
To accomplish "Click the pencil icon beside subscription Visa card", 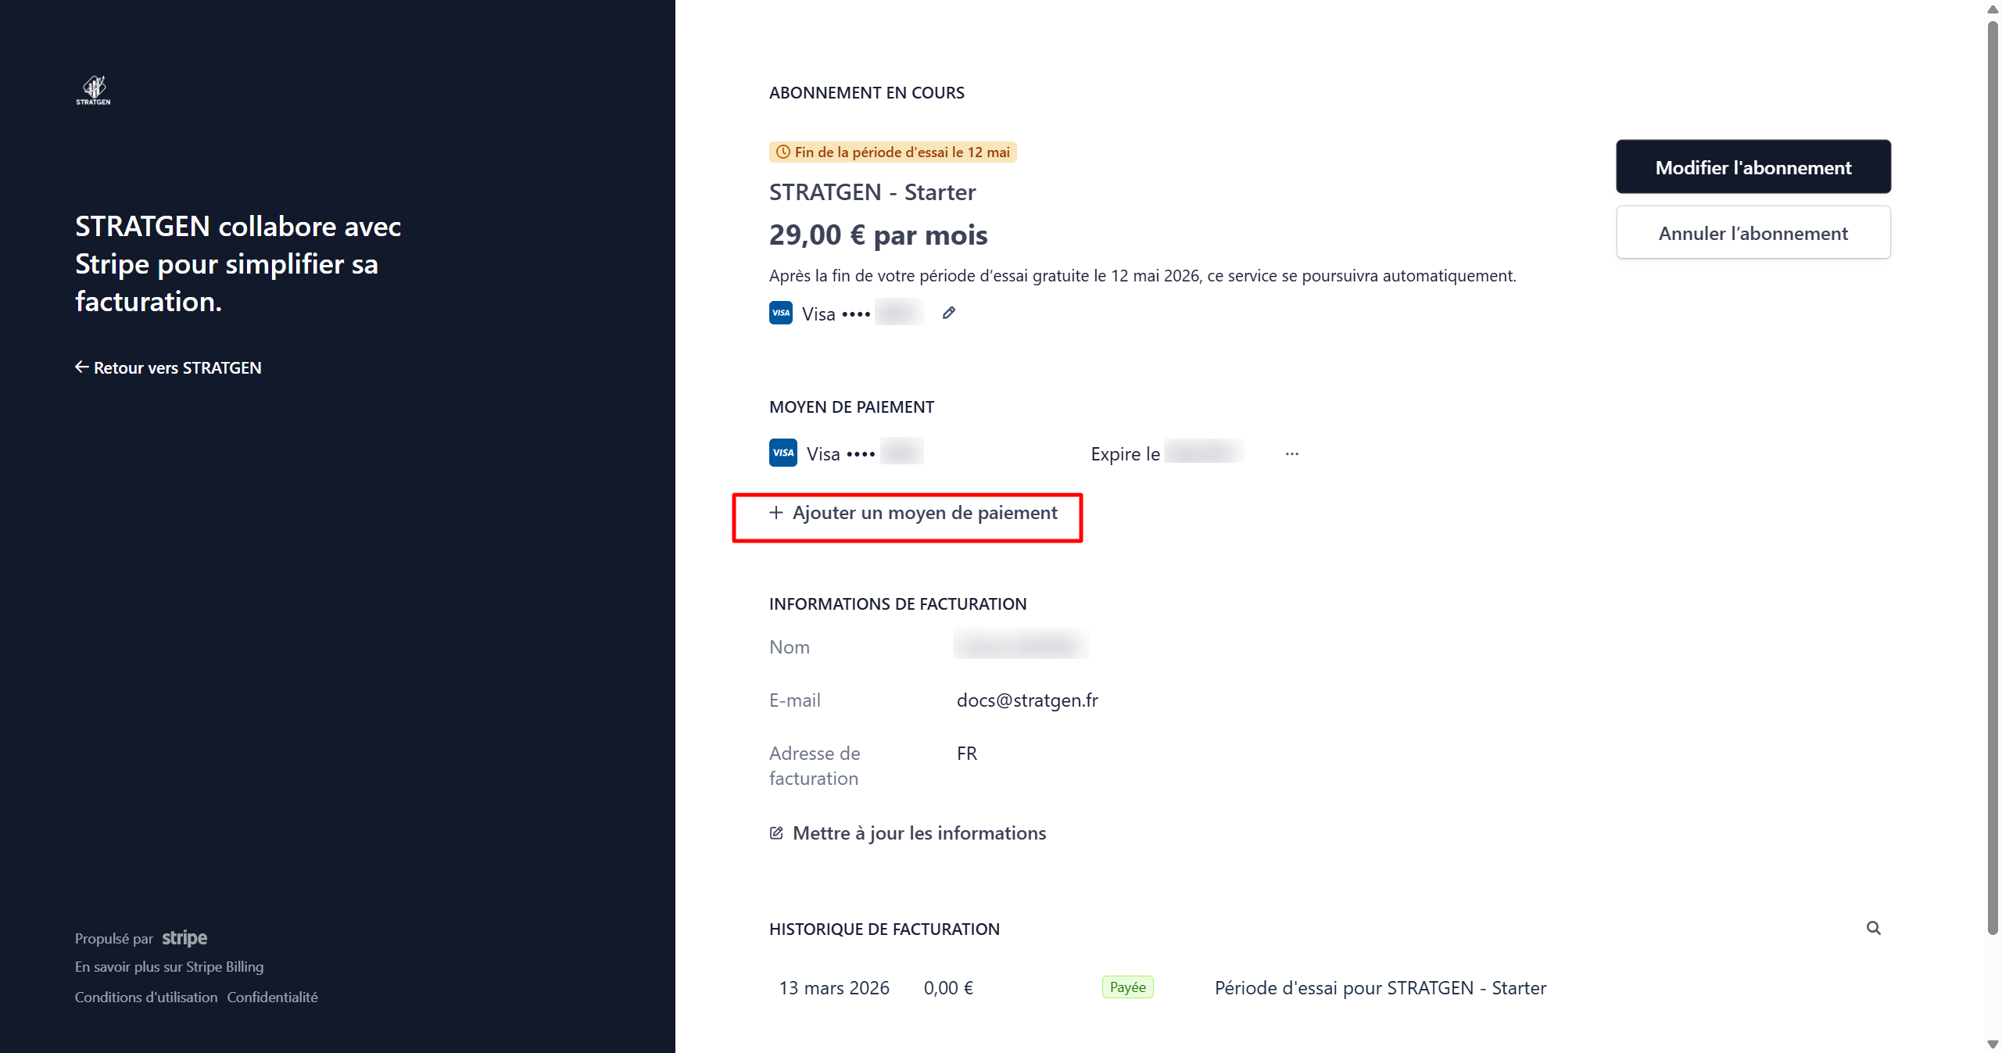I will tap(948, 313).
